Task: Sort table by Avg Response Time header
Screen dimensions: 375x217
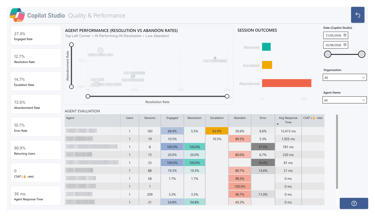Action: point(288,120)
